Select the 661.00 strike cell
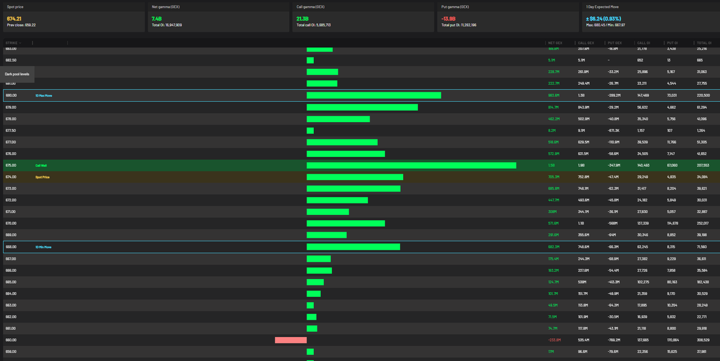The width and height of the screenshot is (720, 361). 10,329
